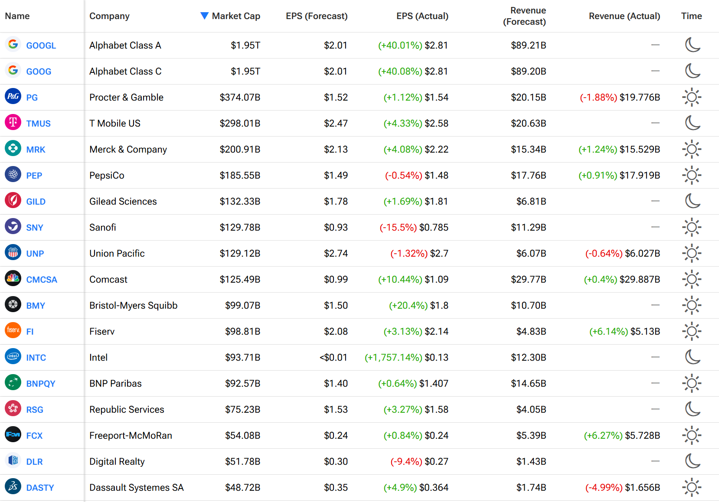The height and width of the screenshot is (502, 719).
Task: Click the T-Mobile logo icon
Action: [x=13, y=122]
